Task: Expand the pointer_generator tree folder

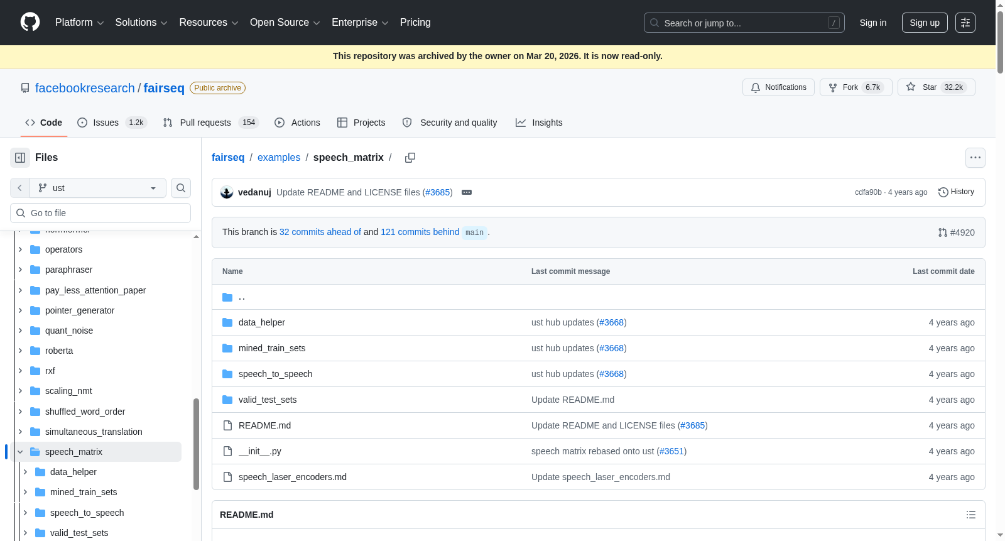Action: [20, 310]
